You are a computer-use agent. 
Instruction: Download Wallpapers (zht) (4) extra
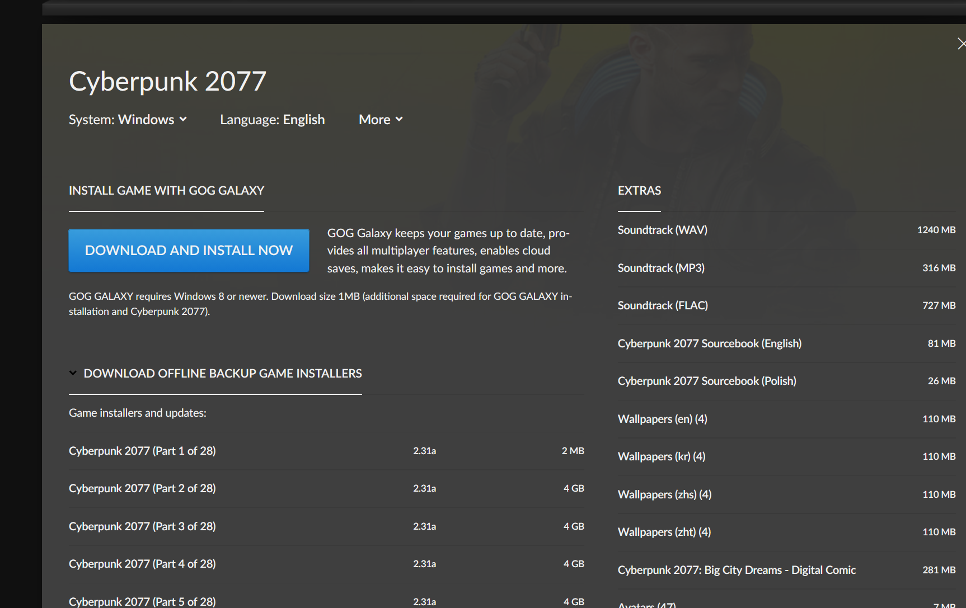click(786, 532)
